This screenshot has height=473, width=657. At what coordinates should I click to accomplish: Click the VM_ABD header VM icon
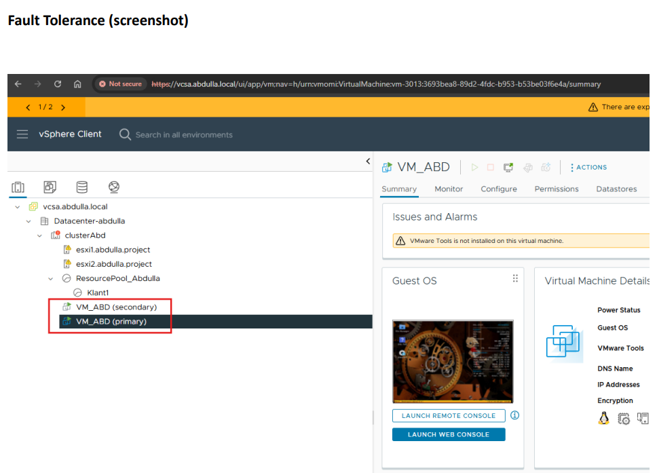pos(387,167)
